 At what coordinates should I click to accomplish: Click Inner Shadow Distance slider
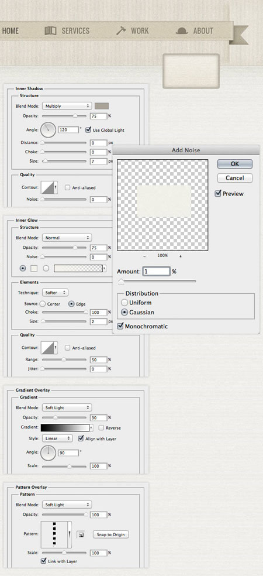[x=64, y=142]
